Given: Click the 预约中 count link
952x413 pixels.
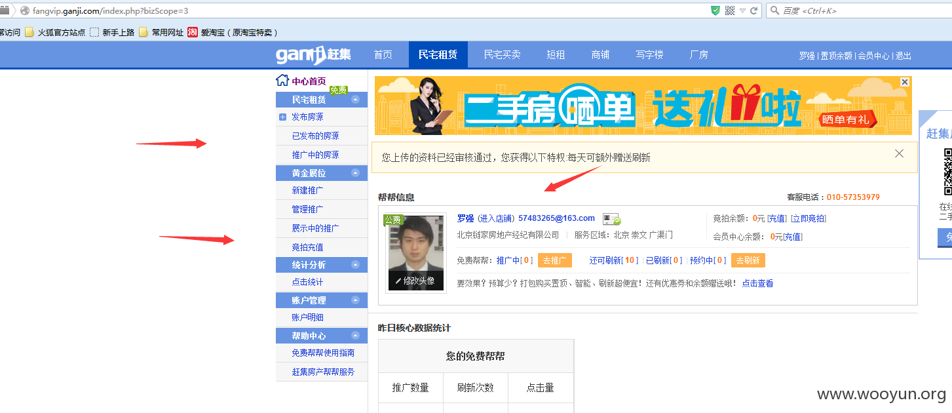Looking at the screenshot, I should [x=708, y=261].
